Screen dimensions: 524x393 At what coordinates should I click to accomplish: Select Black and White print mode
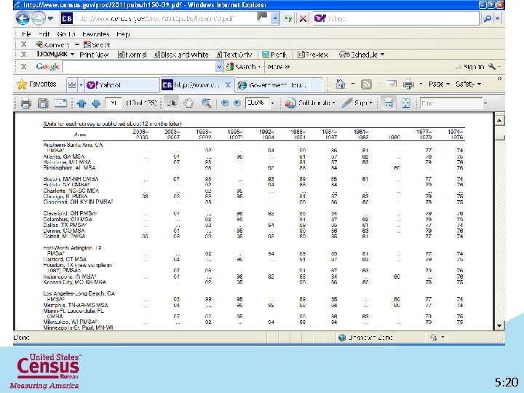[x=180, y=55]
